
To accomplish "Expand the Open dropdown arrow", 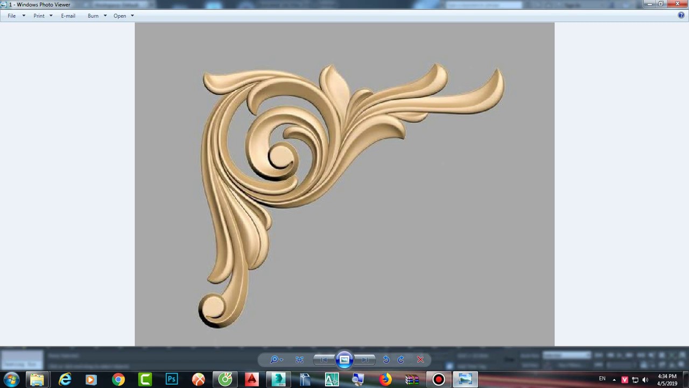I will (132, 16).
